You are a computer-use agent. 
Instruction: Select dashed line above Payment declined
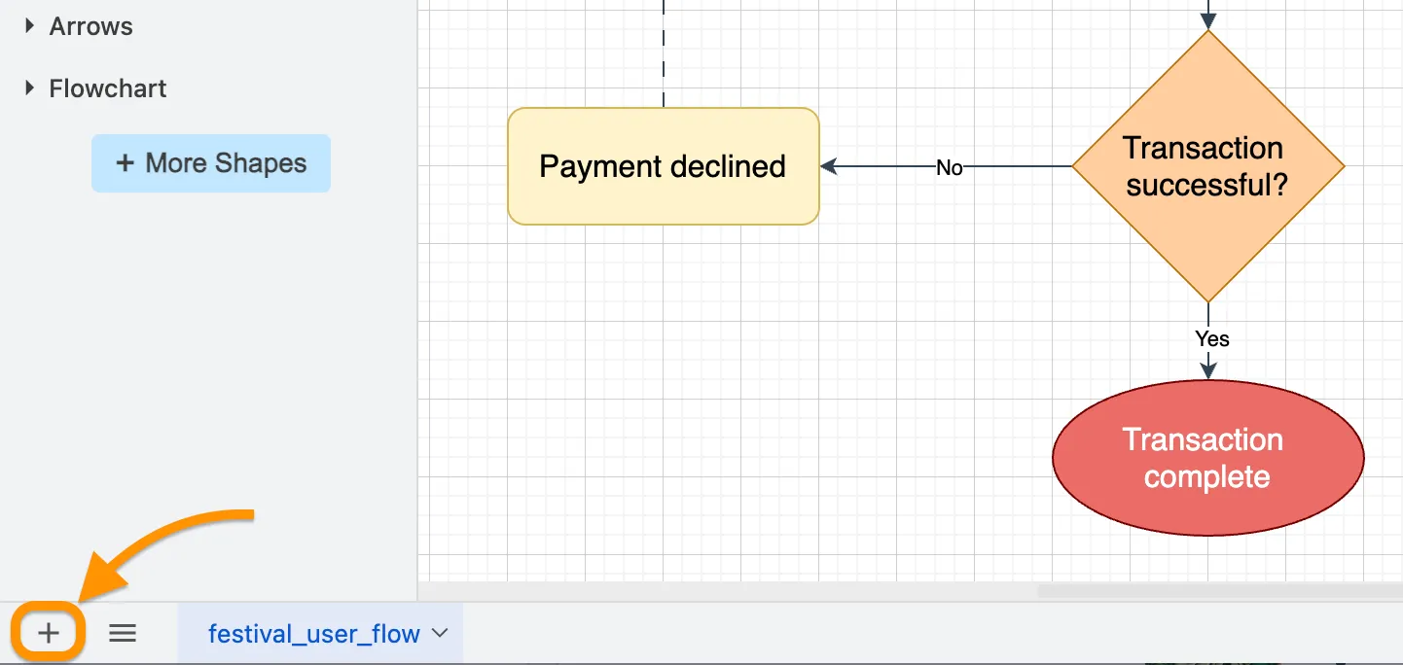pyautogui.click(x=664, y=53)
